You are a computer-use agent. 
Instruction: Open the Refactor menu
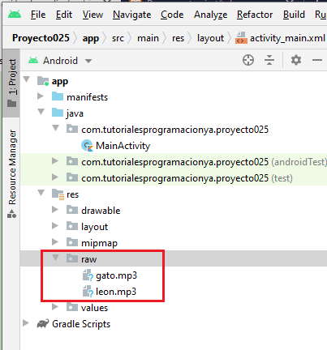(x=255, y=15)
